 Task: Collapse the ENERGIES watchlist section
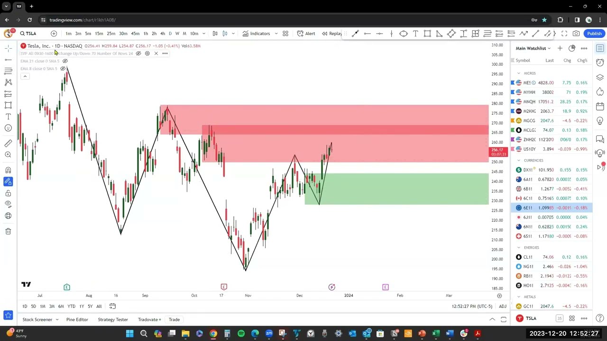click(518, 248)
